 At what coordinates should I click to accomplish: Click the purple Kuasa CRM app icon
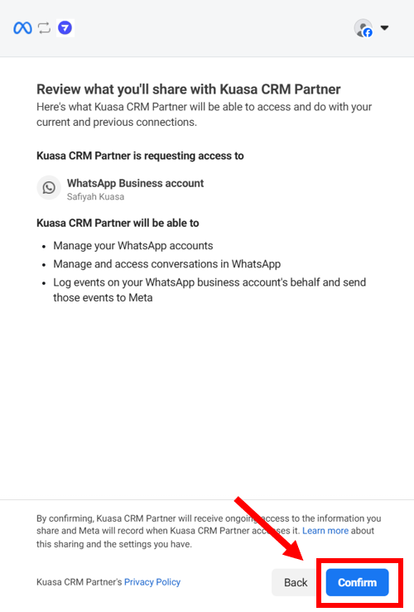tap(65, 28)
